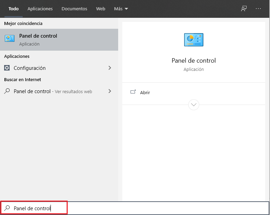Expand the arrow beside Ver resultados web

110,91
